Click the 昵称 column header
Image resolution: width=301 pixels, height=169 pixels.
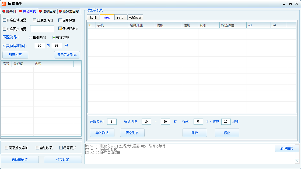pyautogui.click(x=168, y=25)
